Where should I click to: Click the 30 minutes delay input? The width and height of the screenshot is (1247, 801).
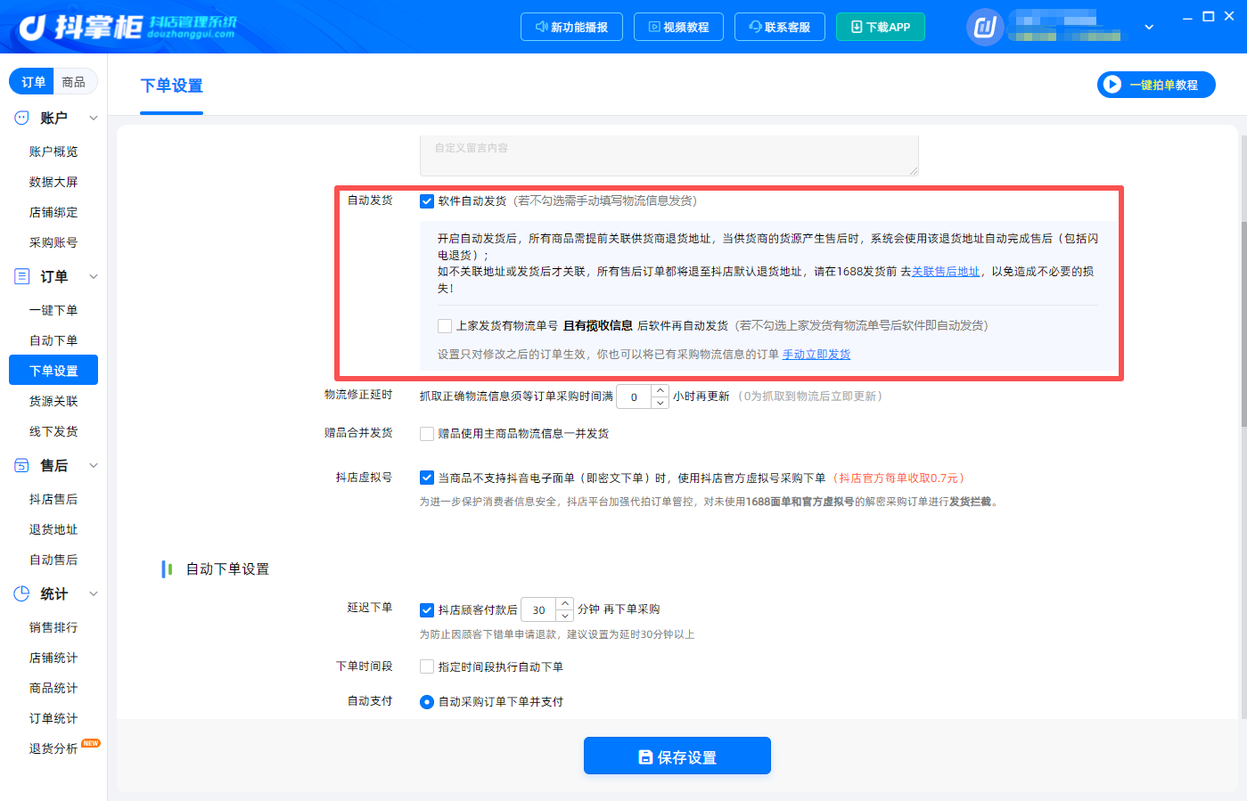point(538,610)
